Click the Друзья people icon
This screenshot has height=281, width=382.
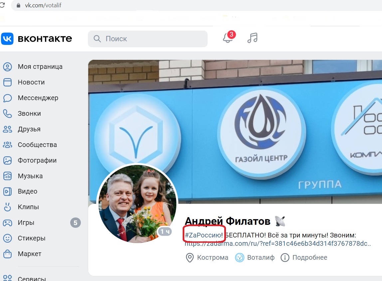7,129
